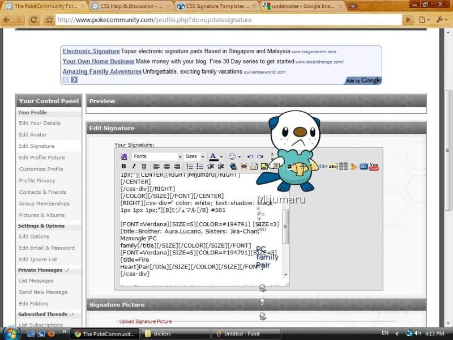Insert an ordered numbered list

tap(190, 167)
